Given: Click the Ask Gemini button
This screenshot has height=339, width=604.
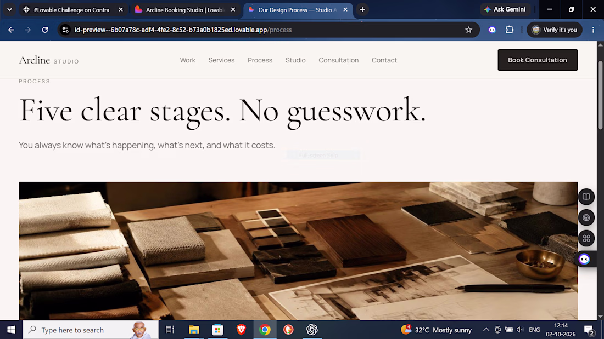Looking at the screenshot, I should point(505,10).
